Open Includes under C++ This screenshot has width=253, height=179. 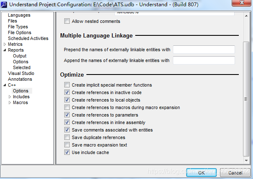point(21,97)
